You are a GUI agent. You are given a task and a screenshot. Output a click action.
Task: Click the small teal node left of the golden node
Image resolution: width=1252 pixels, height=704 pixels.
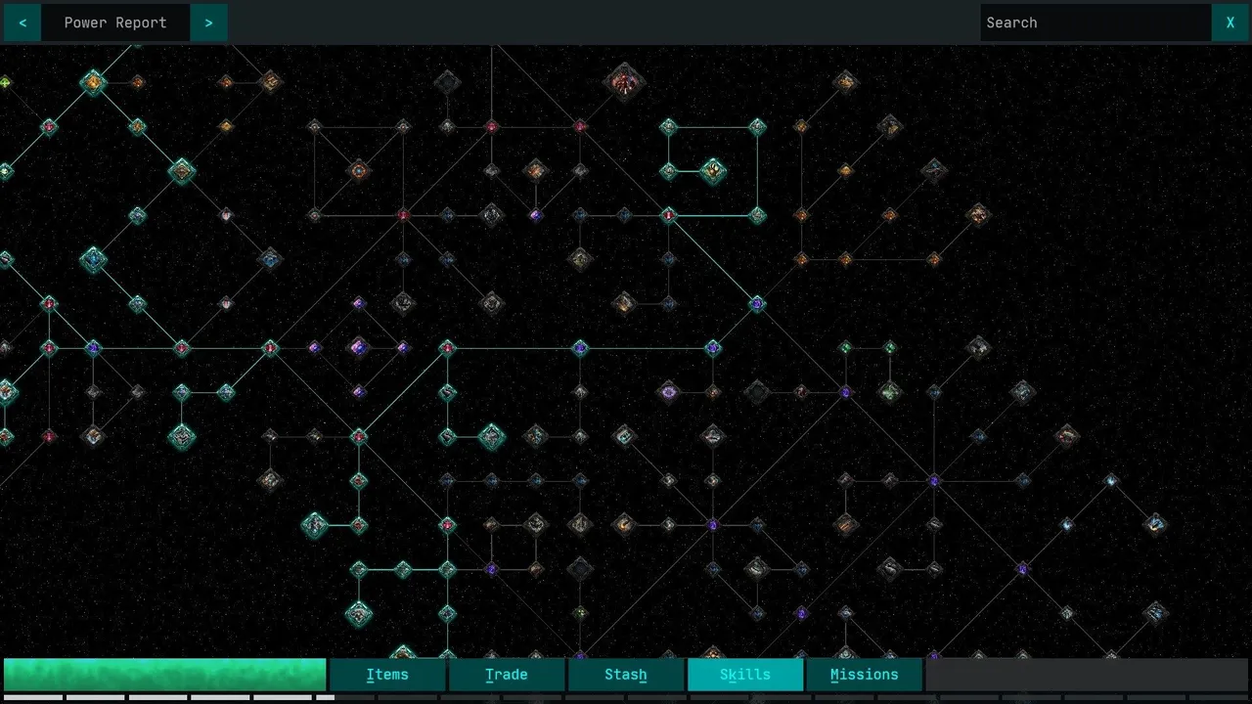[668, 172]
